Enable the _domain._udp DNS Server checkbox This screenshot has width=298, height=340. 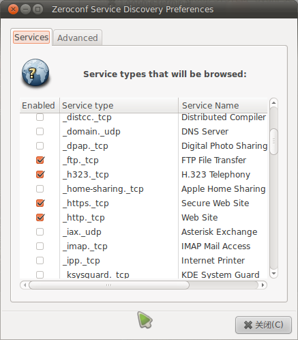40,132
